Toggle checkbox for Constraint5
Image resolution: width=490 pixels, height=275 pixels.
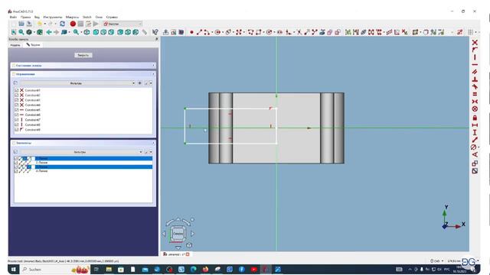pos(17,110)
